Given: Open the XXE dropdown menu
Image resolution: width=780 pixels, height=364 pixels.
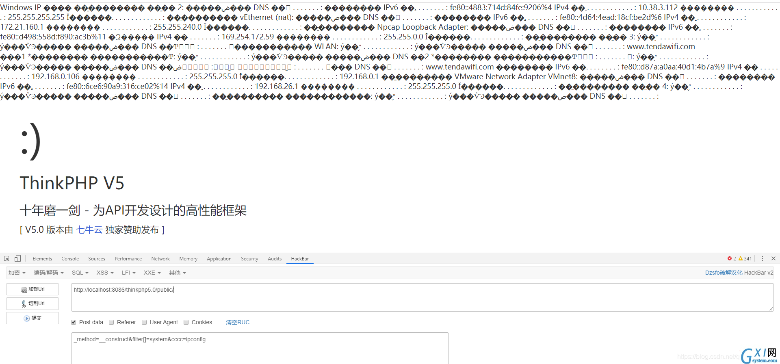Looking at the screenshot, I should 152,273.
